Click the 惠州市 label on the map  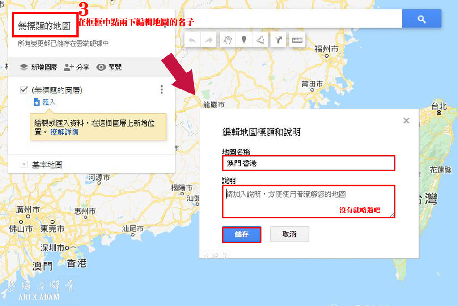[85, 211]
